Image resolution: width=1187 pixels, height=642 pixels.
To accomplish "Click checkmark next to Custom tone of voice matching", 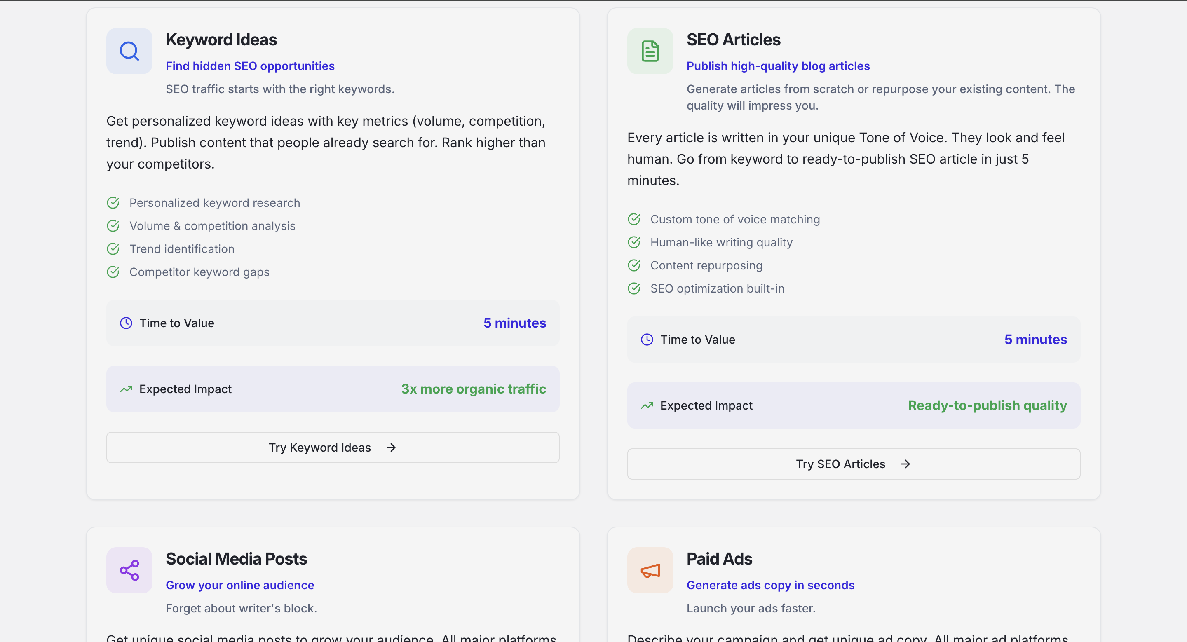I will tap(634, 219).
